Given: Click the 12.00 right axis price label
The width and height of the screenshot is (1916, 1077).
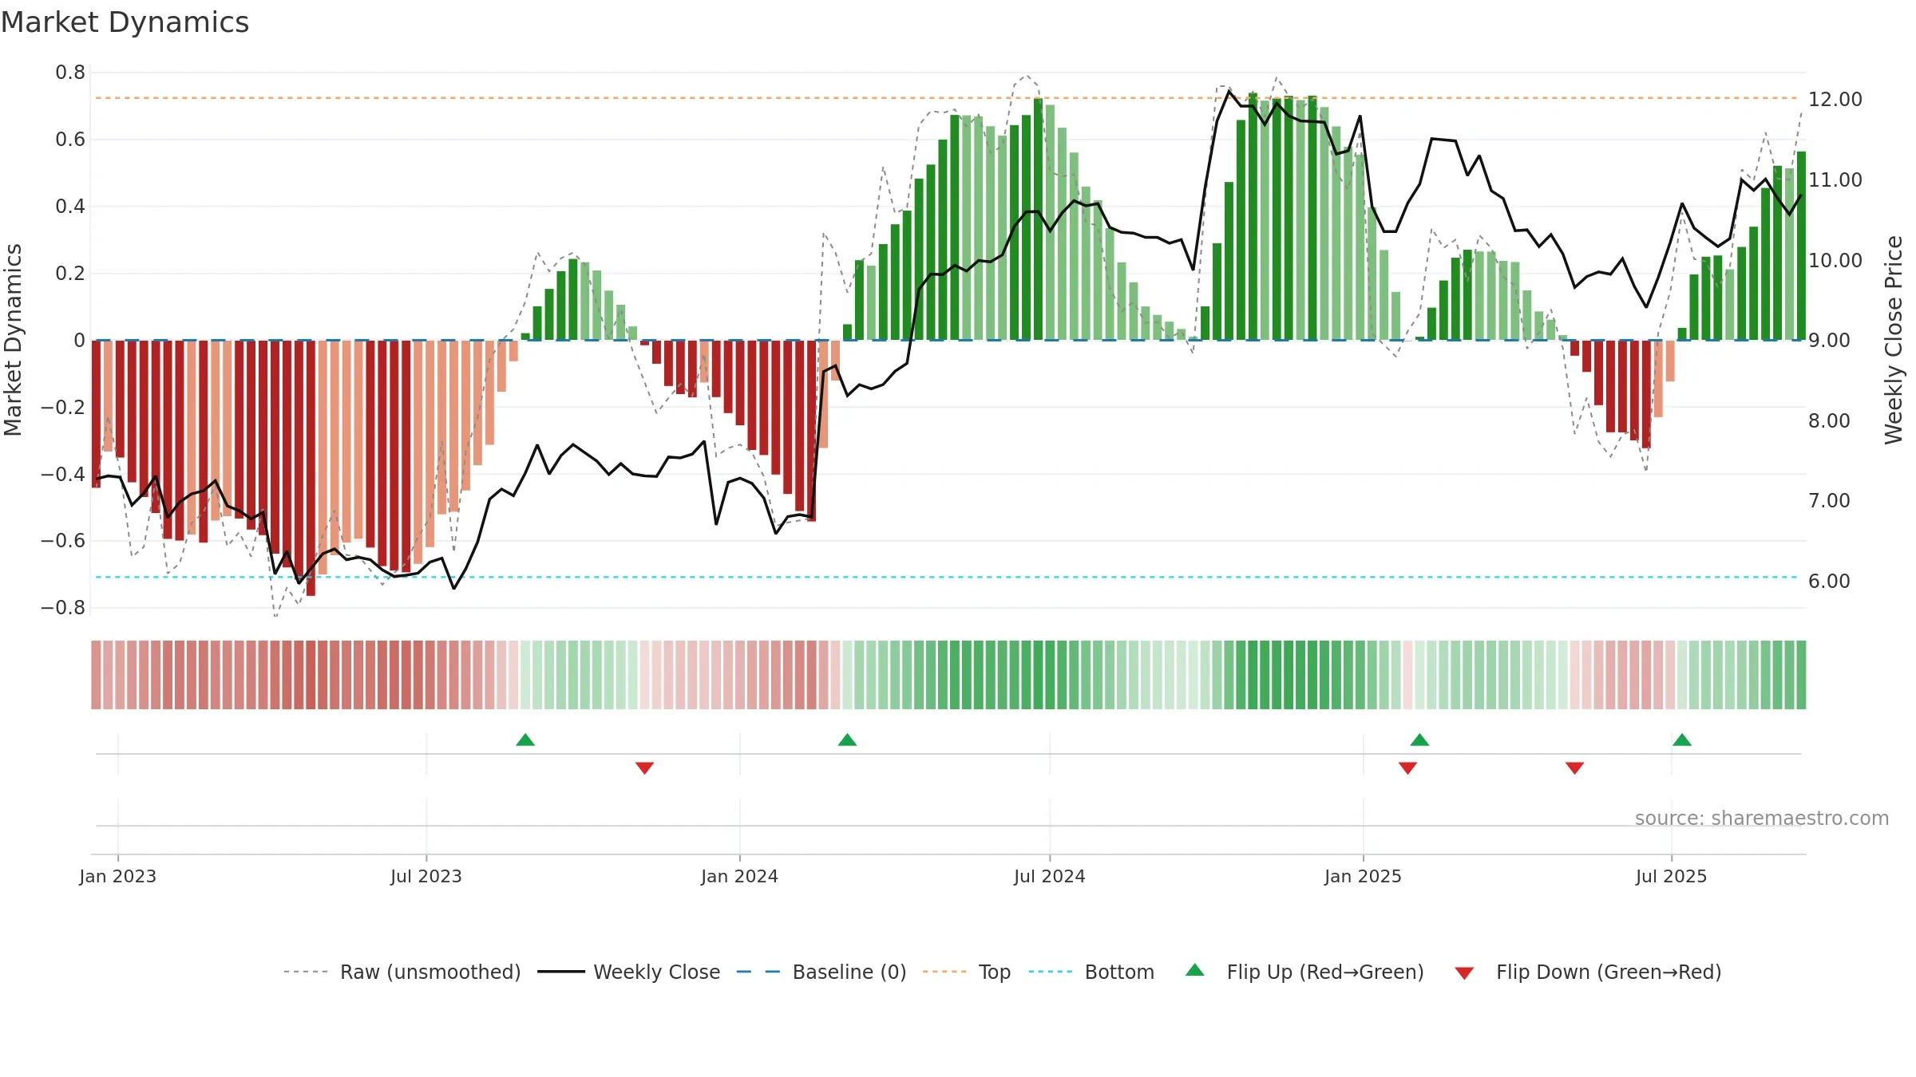Looking at the screenshot, I should pyautogui.click(x=1835, y=100).
